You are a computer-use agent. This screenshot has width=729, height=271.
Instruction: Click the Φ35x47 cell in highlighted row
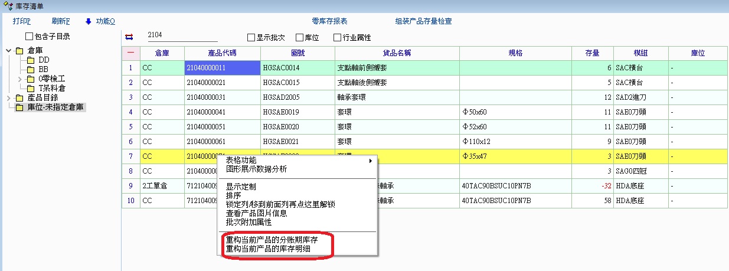515,156
